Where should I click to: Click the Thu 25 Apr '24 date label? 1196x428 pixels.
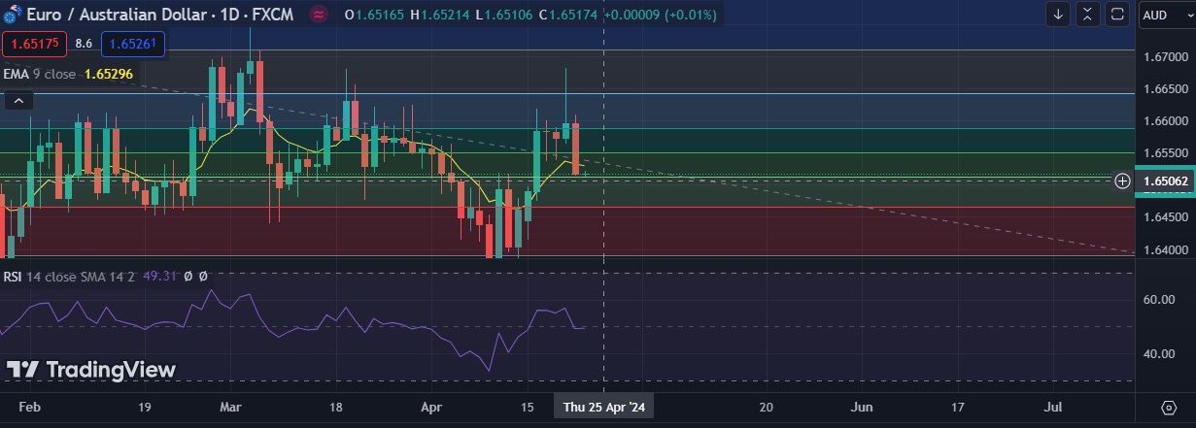(603, 407)
